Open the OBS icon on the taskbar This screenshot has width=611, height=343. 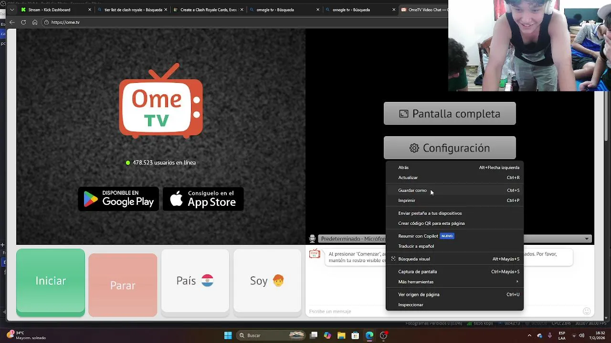point(383,335)
